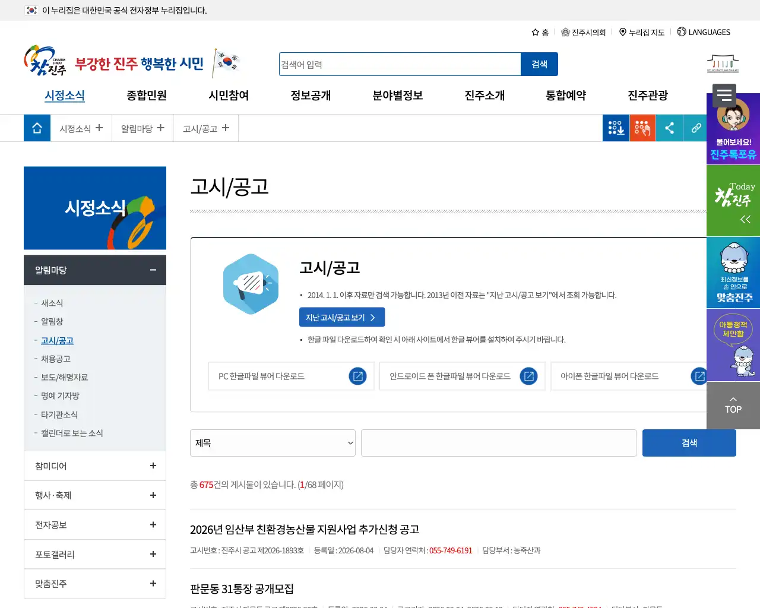Click the share icon in breadcrumb bar
The width and height of the screenshot is (760, 608).
669,128
